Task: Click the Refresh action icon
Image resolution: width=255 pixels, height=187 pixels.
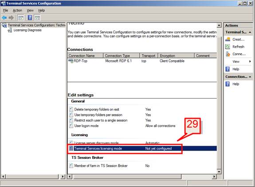Action: pos(228,47)
